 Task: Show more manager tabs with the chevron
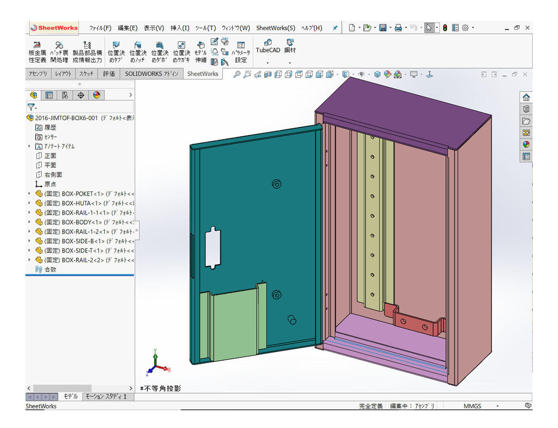click(130, 95)
